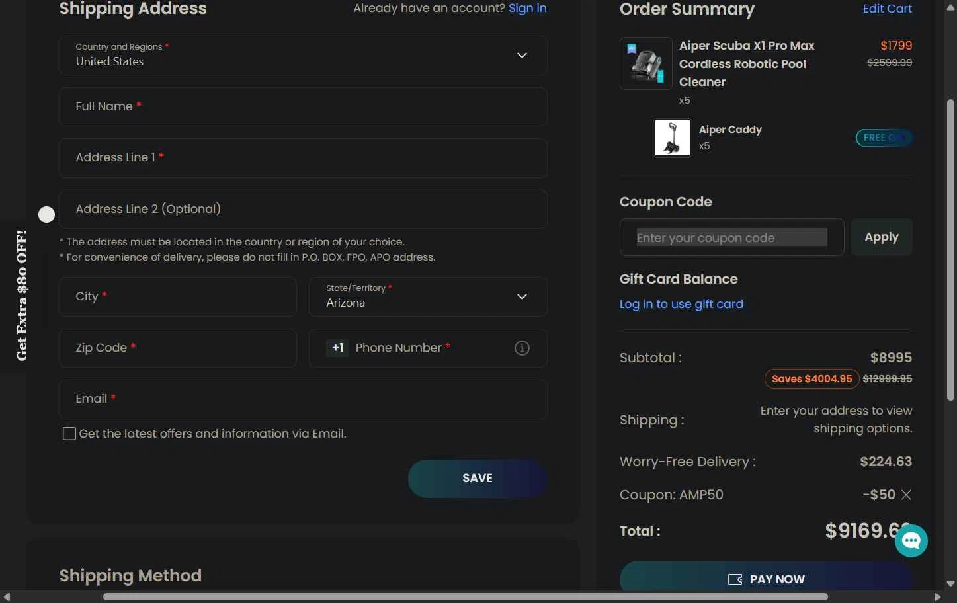This screenshot has height=603, width=957.
Task: Open the Country and Regions dropdown
Action: point(303,56)
